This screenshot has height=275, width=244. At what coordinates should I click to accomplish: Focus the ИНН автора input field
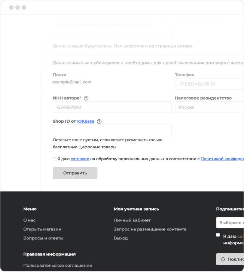pos(112,107)
